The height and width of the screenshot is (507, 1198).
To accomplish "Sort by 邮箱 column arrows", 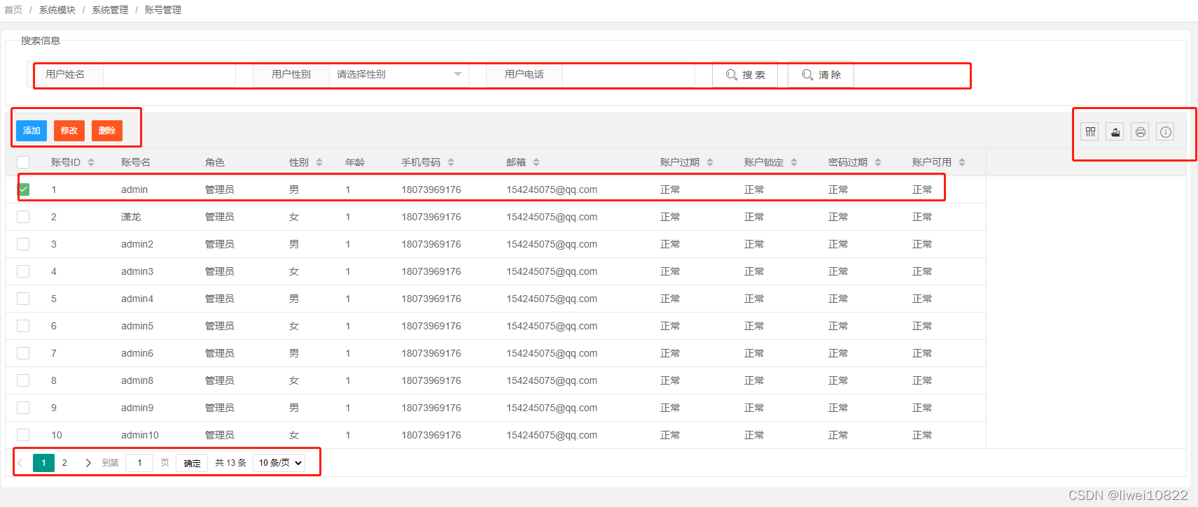I will (x=536, y=162).
